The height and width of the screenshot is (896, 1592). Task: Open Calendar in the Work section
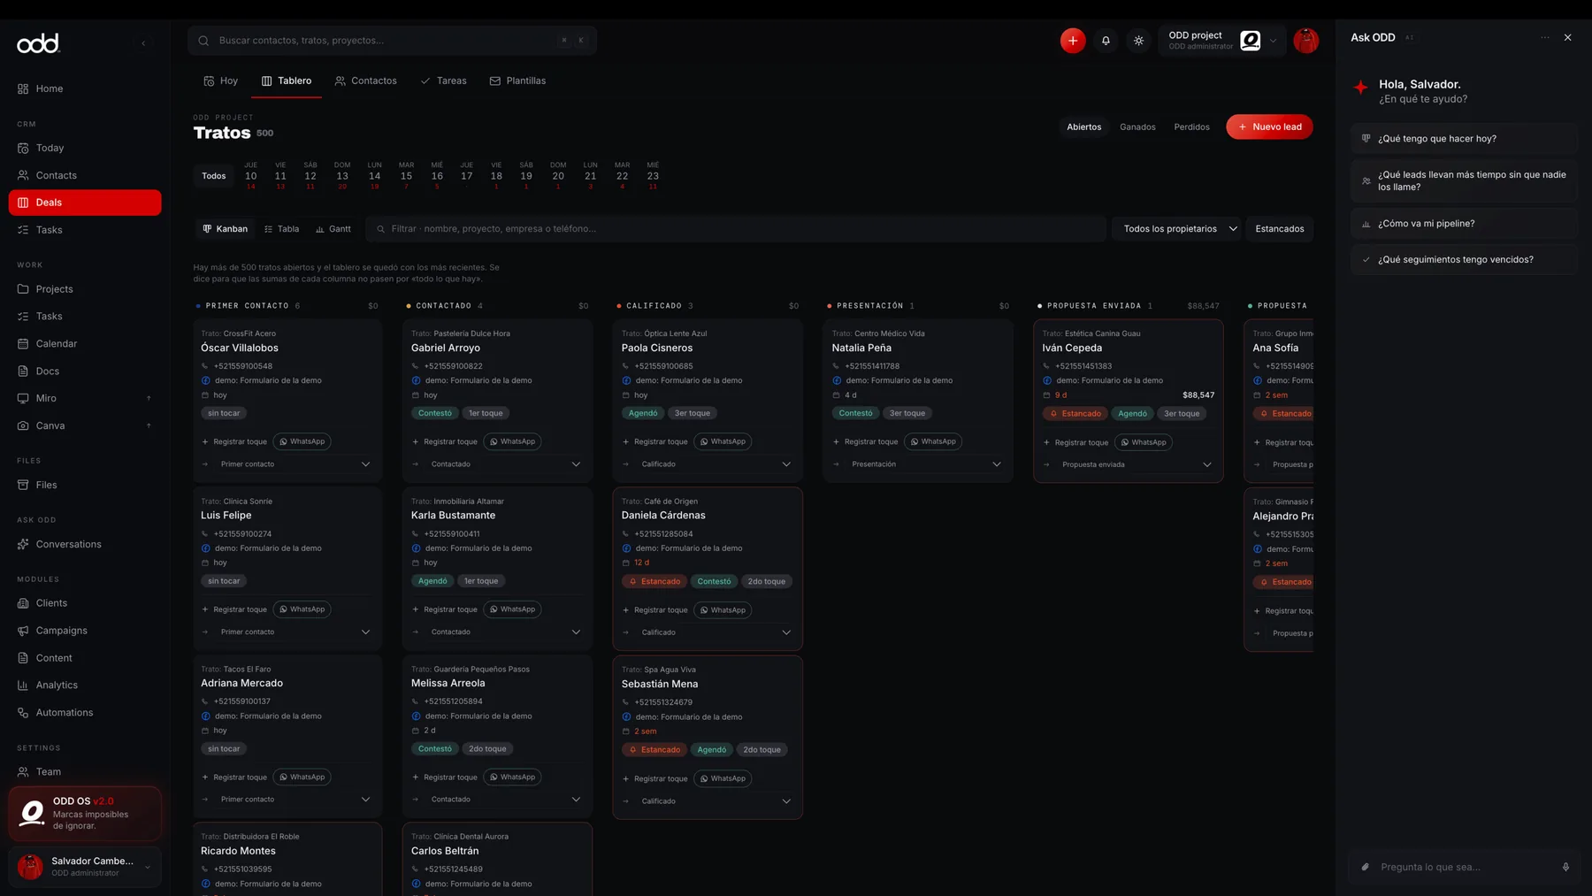(85, 343)
